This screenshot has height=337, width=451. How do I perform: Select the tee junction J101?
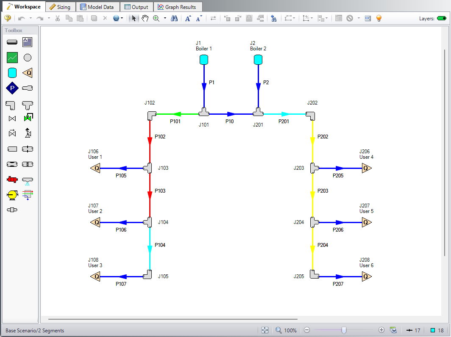204,112
